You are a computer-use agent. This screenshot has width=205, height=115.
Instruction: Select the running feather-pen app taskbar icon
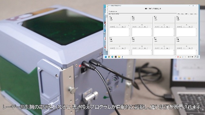pos(122,57)
